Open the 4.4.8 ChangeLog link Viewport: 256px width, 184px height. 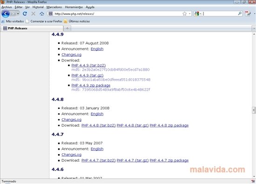click(71, 120)
